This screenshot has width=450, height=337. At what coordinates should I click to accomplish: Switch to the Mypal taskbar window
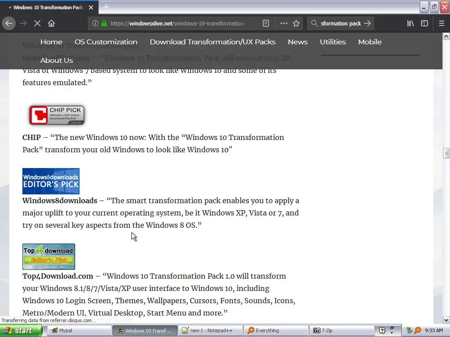point(79,330)
